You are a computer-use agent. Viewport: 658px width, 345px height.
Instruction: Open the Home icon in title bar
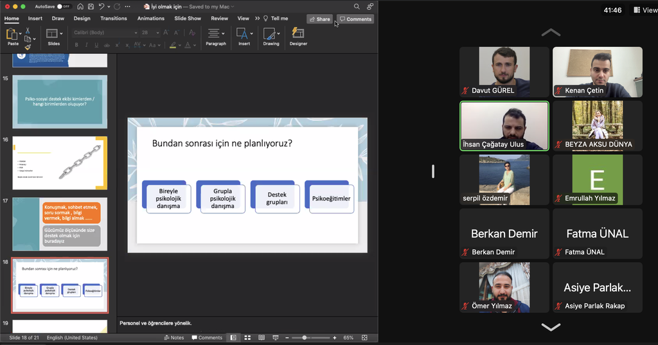(x=80, y=6)
